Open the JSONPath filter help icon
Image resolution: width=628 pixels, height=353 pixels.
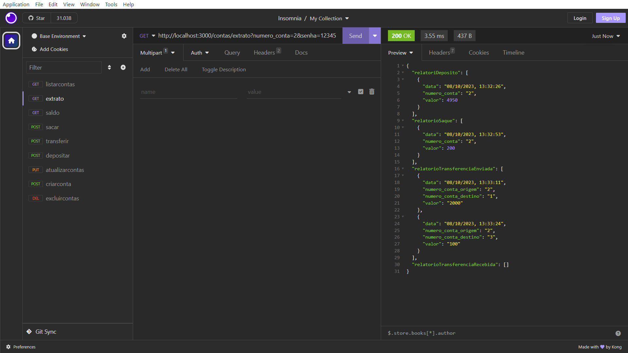[x=618, y=333]
